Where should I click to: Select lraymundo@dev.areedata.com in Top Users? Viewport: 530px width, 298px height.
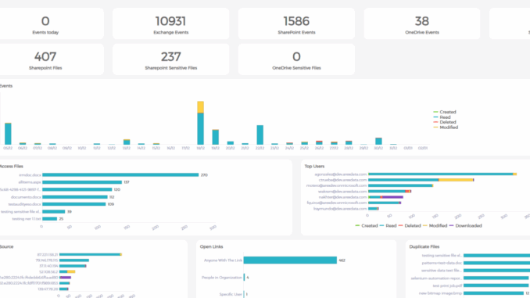[340, 209]
